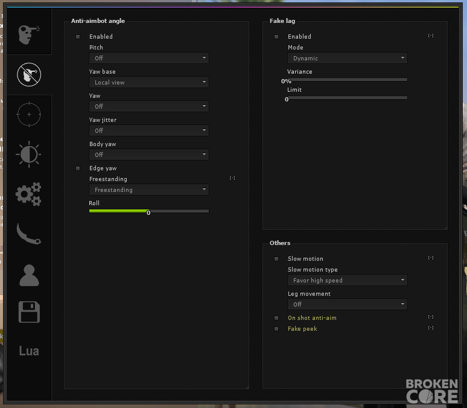Open the Leg movement dropdown
This screenshot has height=408, width=467.
348,304
